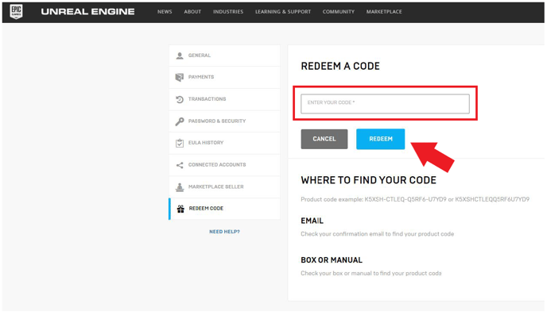Viewport: 547px width, 315px height.
Task: Click the Email heading
Action: tap(312, 221)
